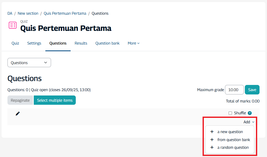Open New section breadcrumb link

(x=28, y=13)
